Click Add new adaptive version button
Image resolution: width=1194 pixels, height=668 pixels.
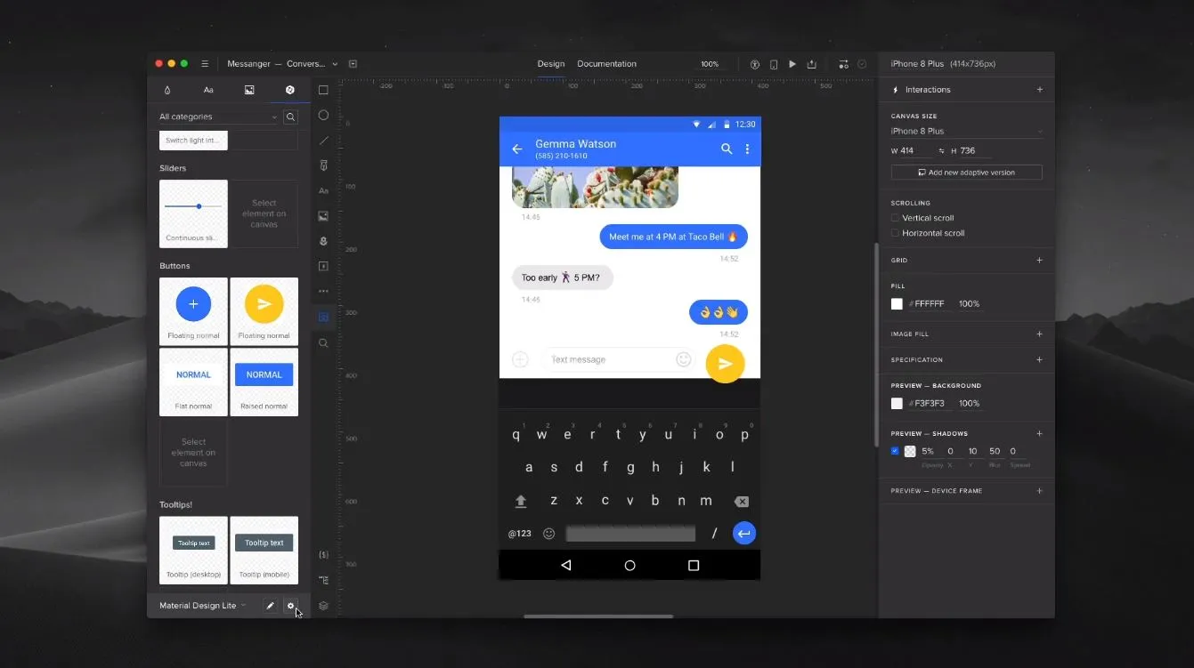tap(966, 173)
